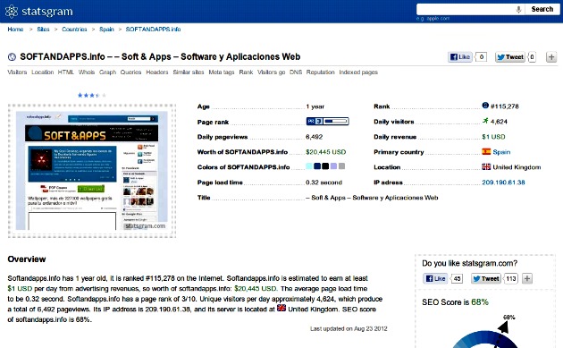This screenshot has width=563, height=348.
Task: Open the Graph section tab
Action: (x=108, y=72)
